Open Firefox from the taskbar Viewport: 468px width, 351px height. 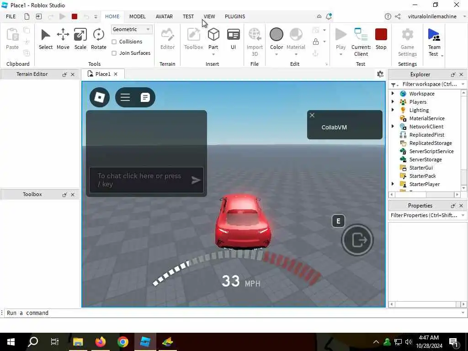pos(100,342)
